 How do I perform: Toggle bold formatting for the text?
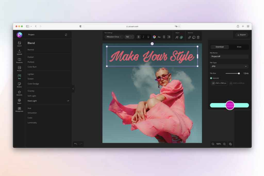[138, 37]
